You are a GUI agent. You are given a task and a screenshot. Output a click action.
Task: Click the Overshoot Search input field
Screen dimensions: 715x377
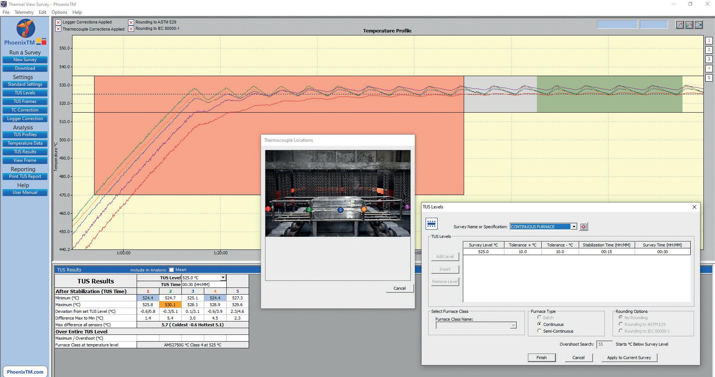[604, 345]
